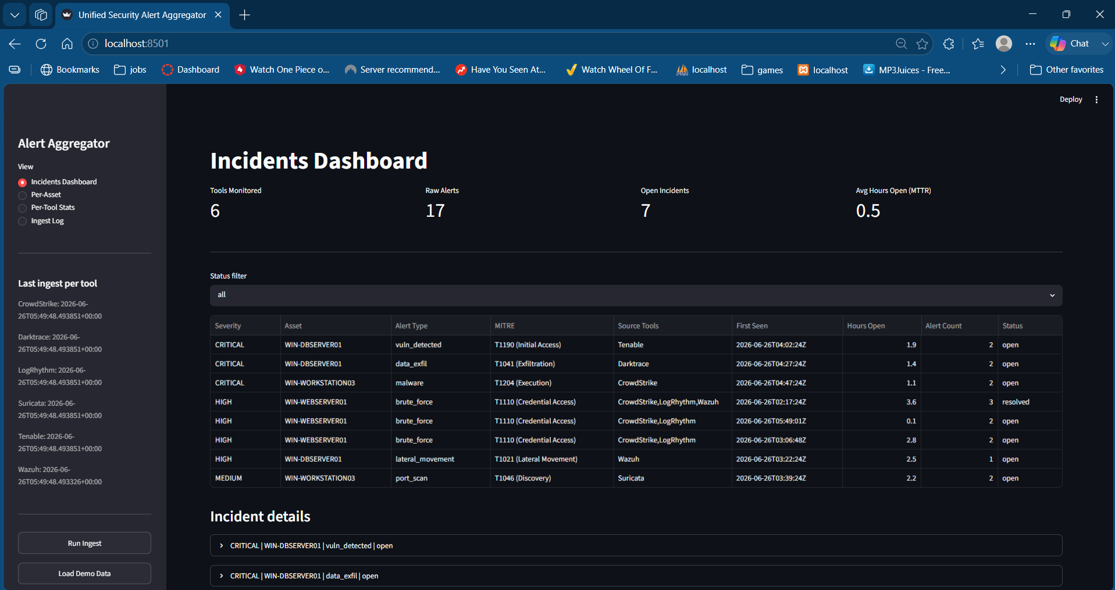1115x590 pixels.
Task: Click the Alert Count column header
Action: [x=960, y=326]
